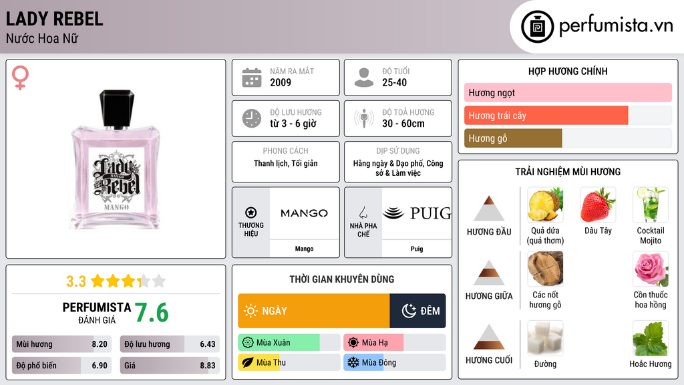Click the sillage value 30 - 60cm

coord(403,124)
